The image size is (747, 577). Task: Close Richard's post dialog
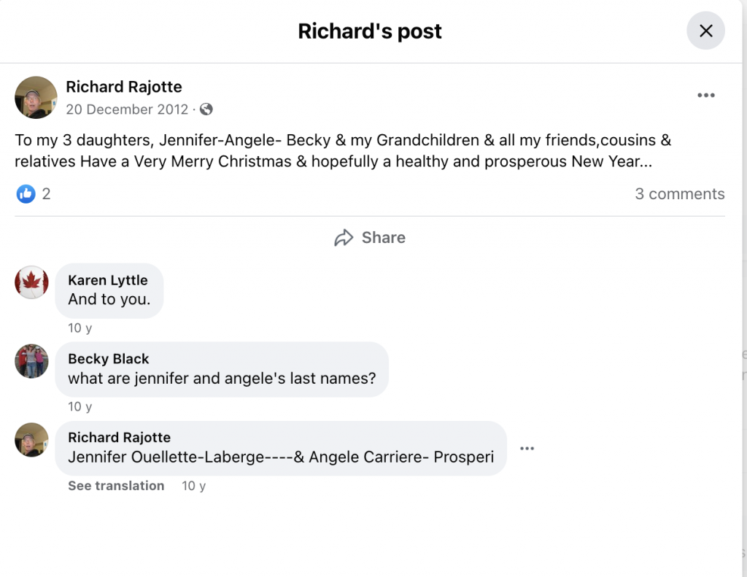(x=705, y=31)
